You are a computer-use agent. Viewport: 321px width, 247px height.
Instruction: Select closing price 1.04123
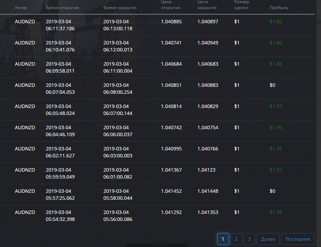point(206,170)
